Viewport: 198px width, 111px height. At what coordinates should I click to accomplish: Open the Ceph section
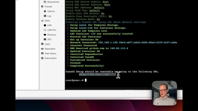[47, 44]
